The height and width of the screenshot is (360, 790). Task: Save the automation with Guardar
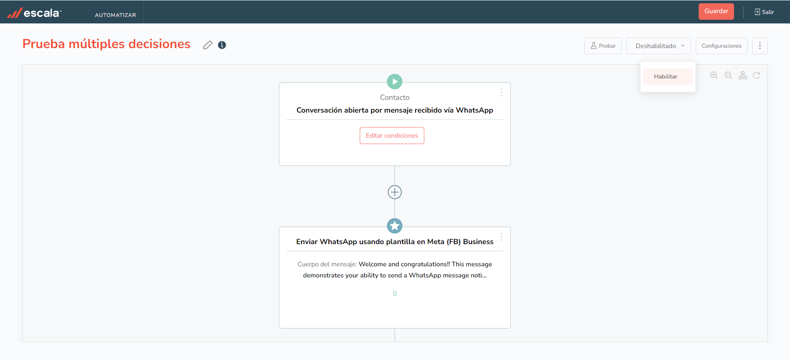click(x=716, y=11)
